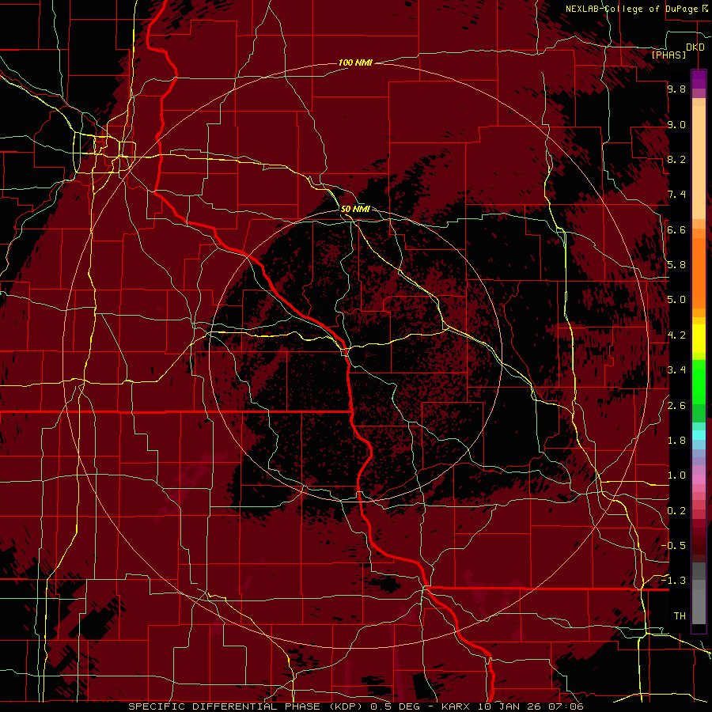Viewport: 712px width, 712px height.
Task: Click the 5.8 value on the scale
Action: tap(676, 265)
